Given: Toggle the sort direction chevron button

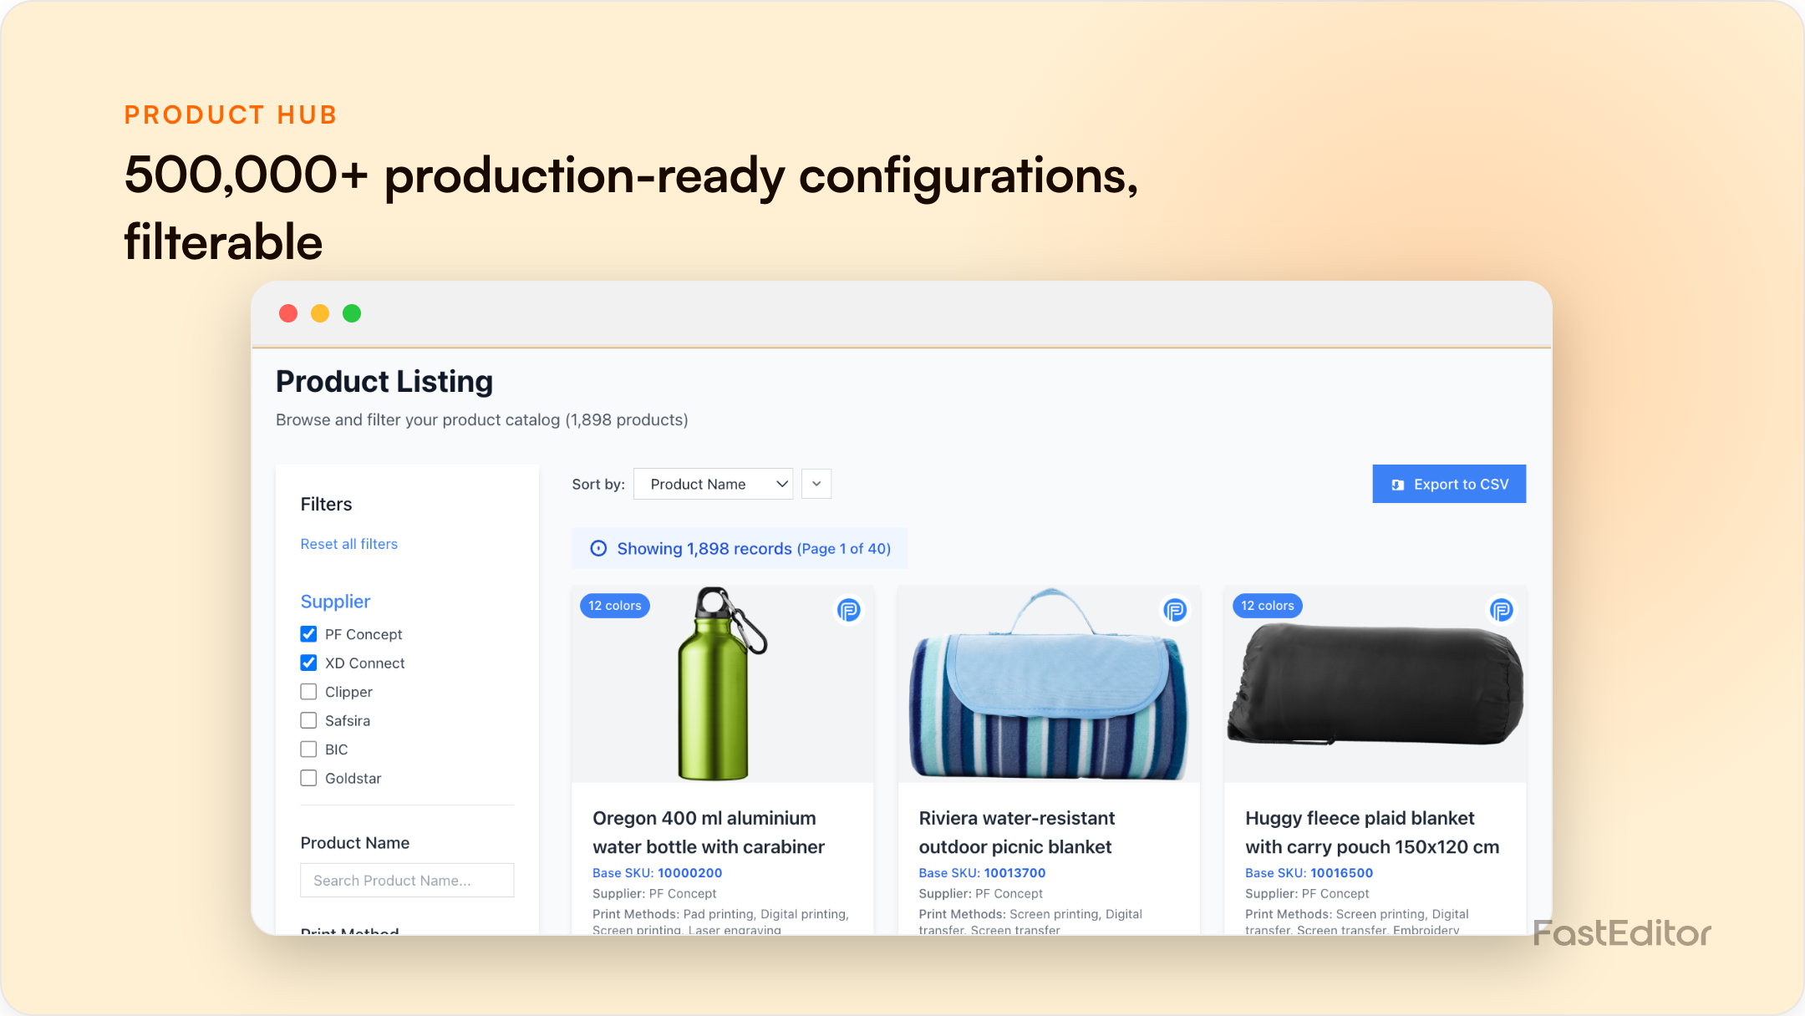Looking at the screenshot, I should tap(816, 484).
